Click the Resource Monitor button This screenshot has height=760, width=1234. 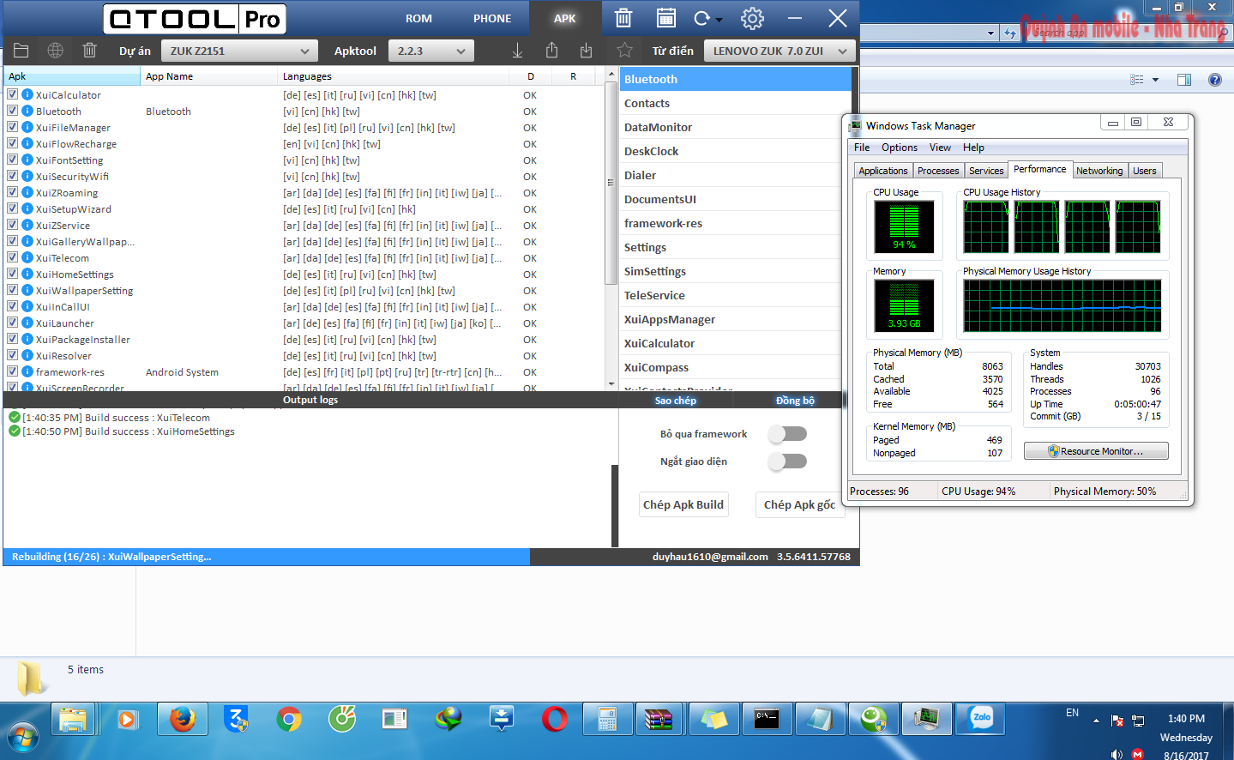click(x=1096, y=451)
